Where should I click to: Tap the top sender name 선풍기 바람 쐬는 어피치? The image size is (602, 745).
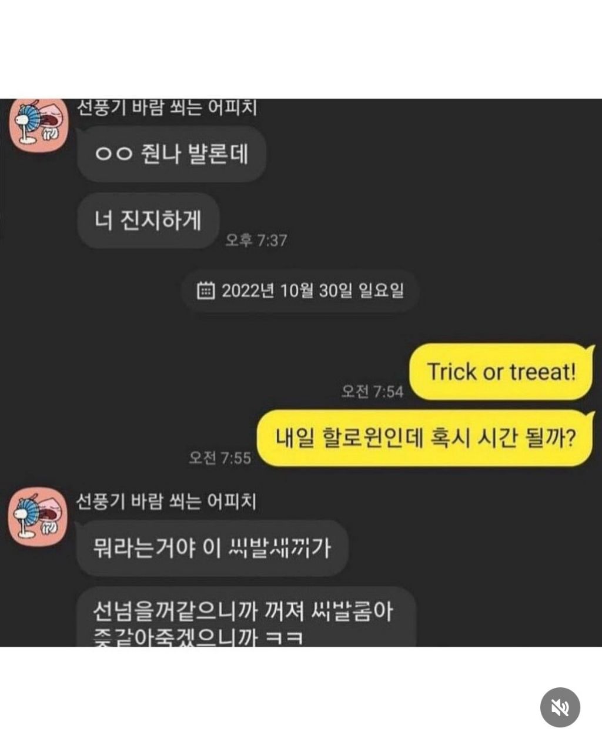pyautogui.click(x=167, y=107)
